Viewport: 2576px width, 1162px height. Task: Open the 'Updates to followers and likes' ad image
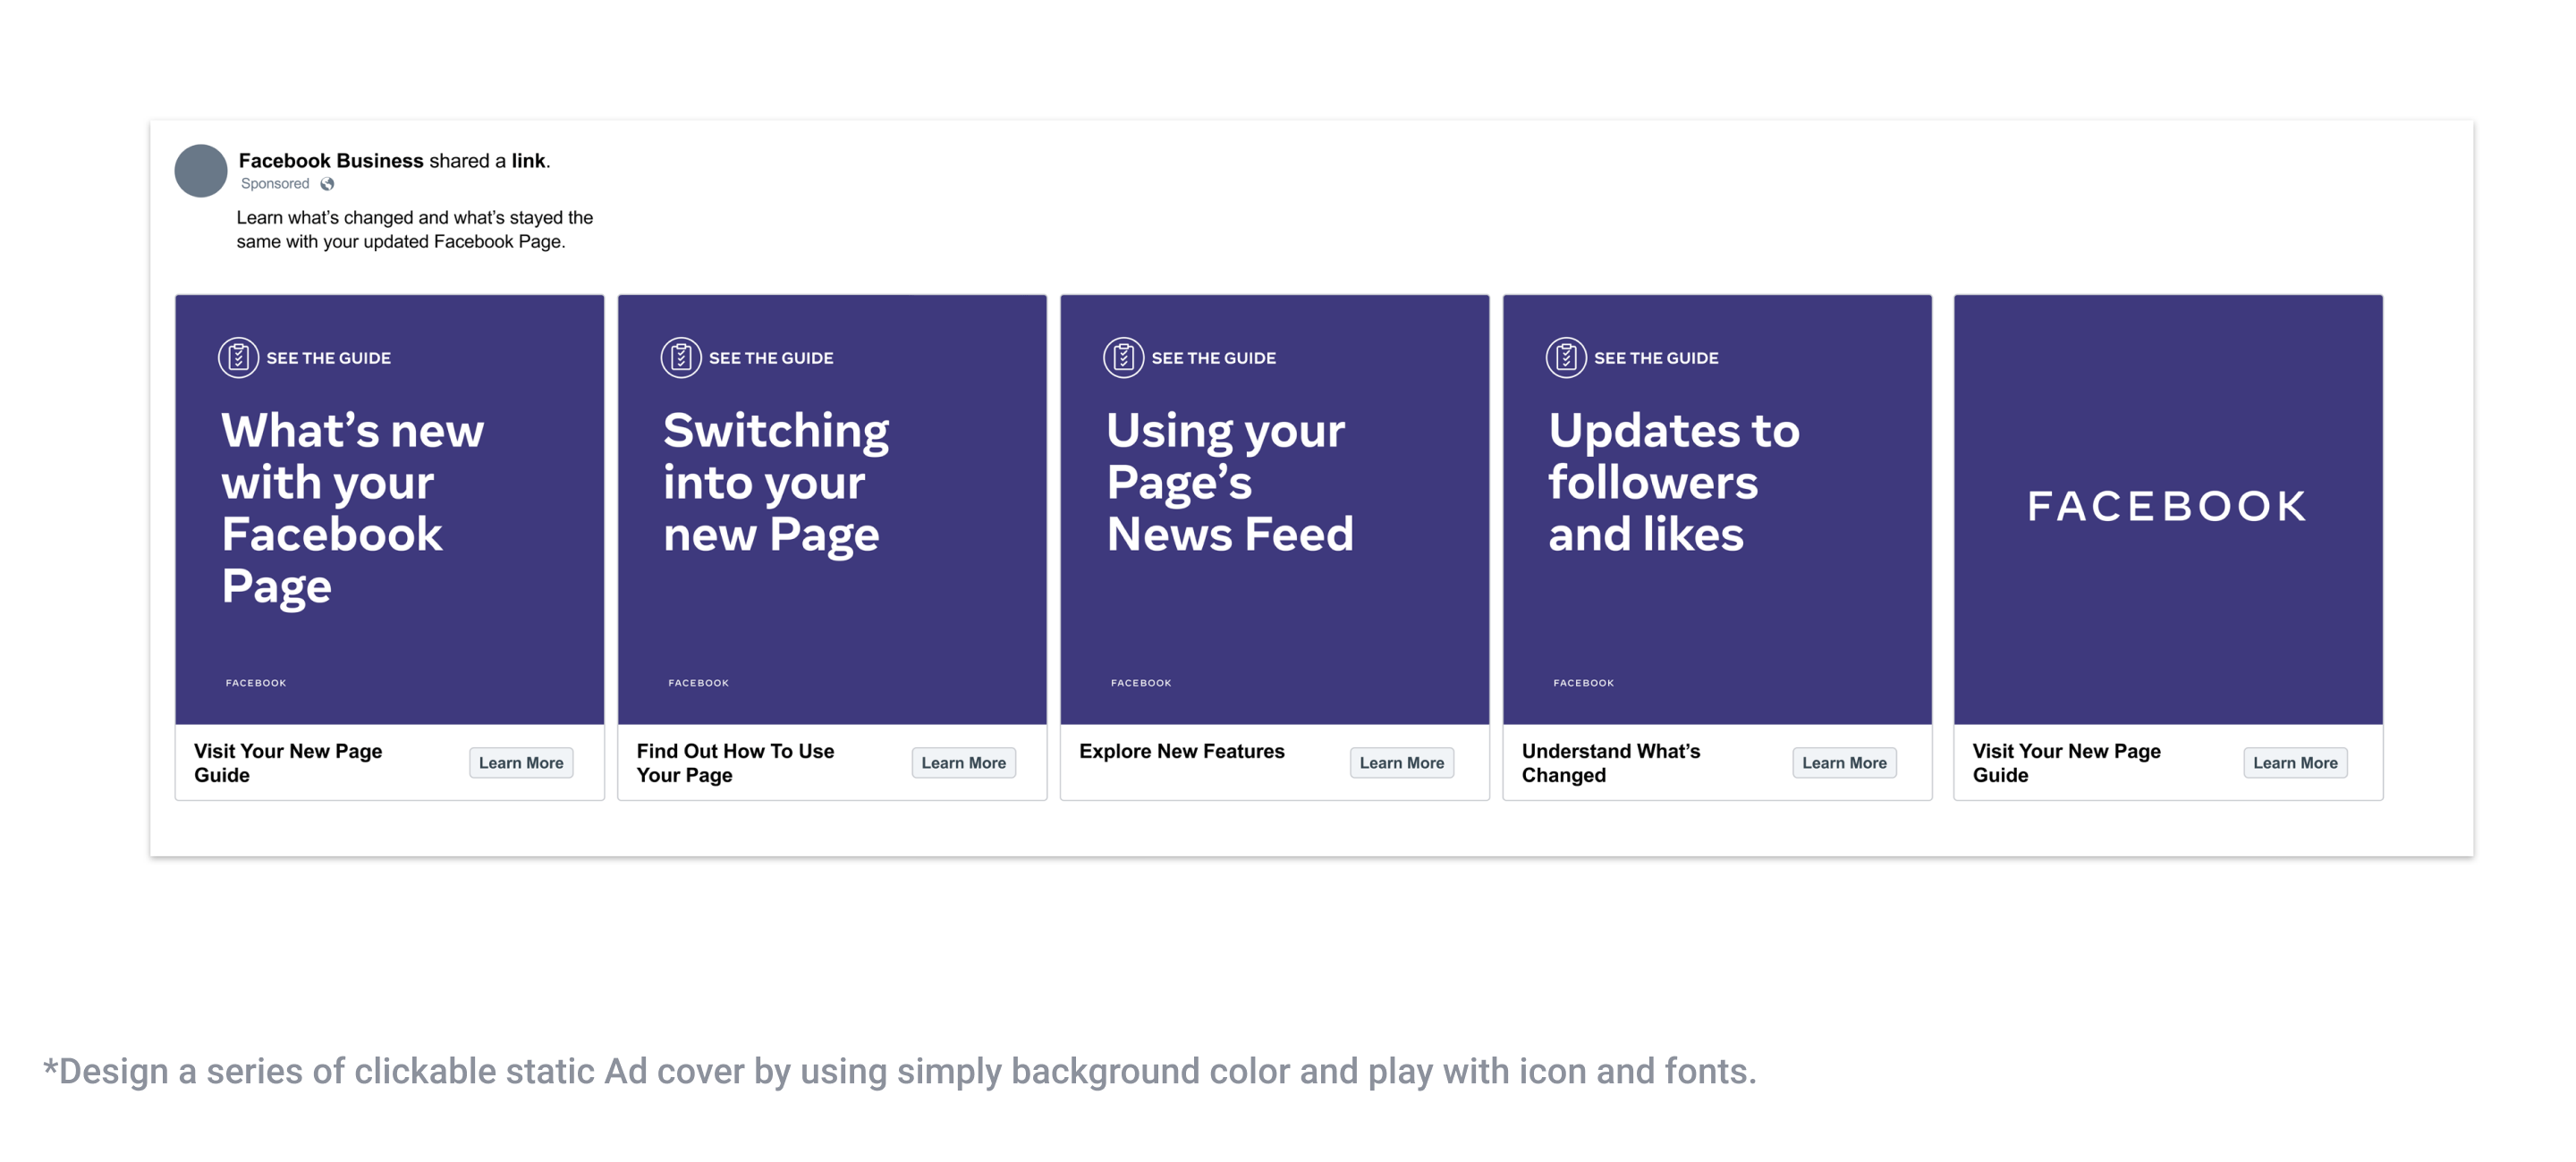point(1717,509)
